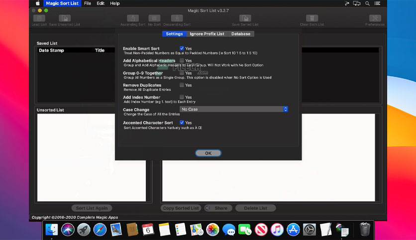The image size is (416, 240).
Task: Click the Sort List Again button
Action: tap(92, 208)
